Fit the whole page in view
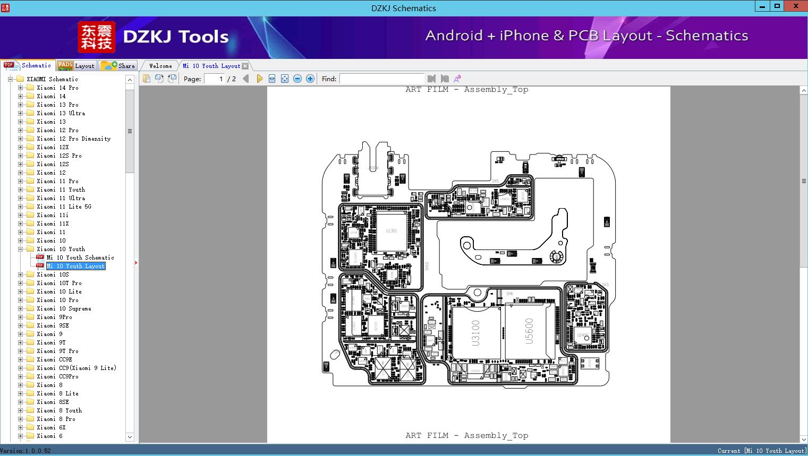The image size is (808, 456). [x=285, y=79]
